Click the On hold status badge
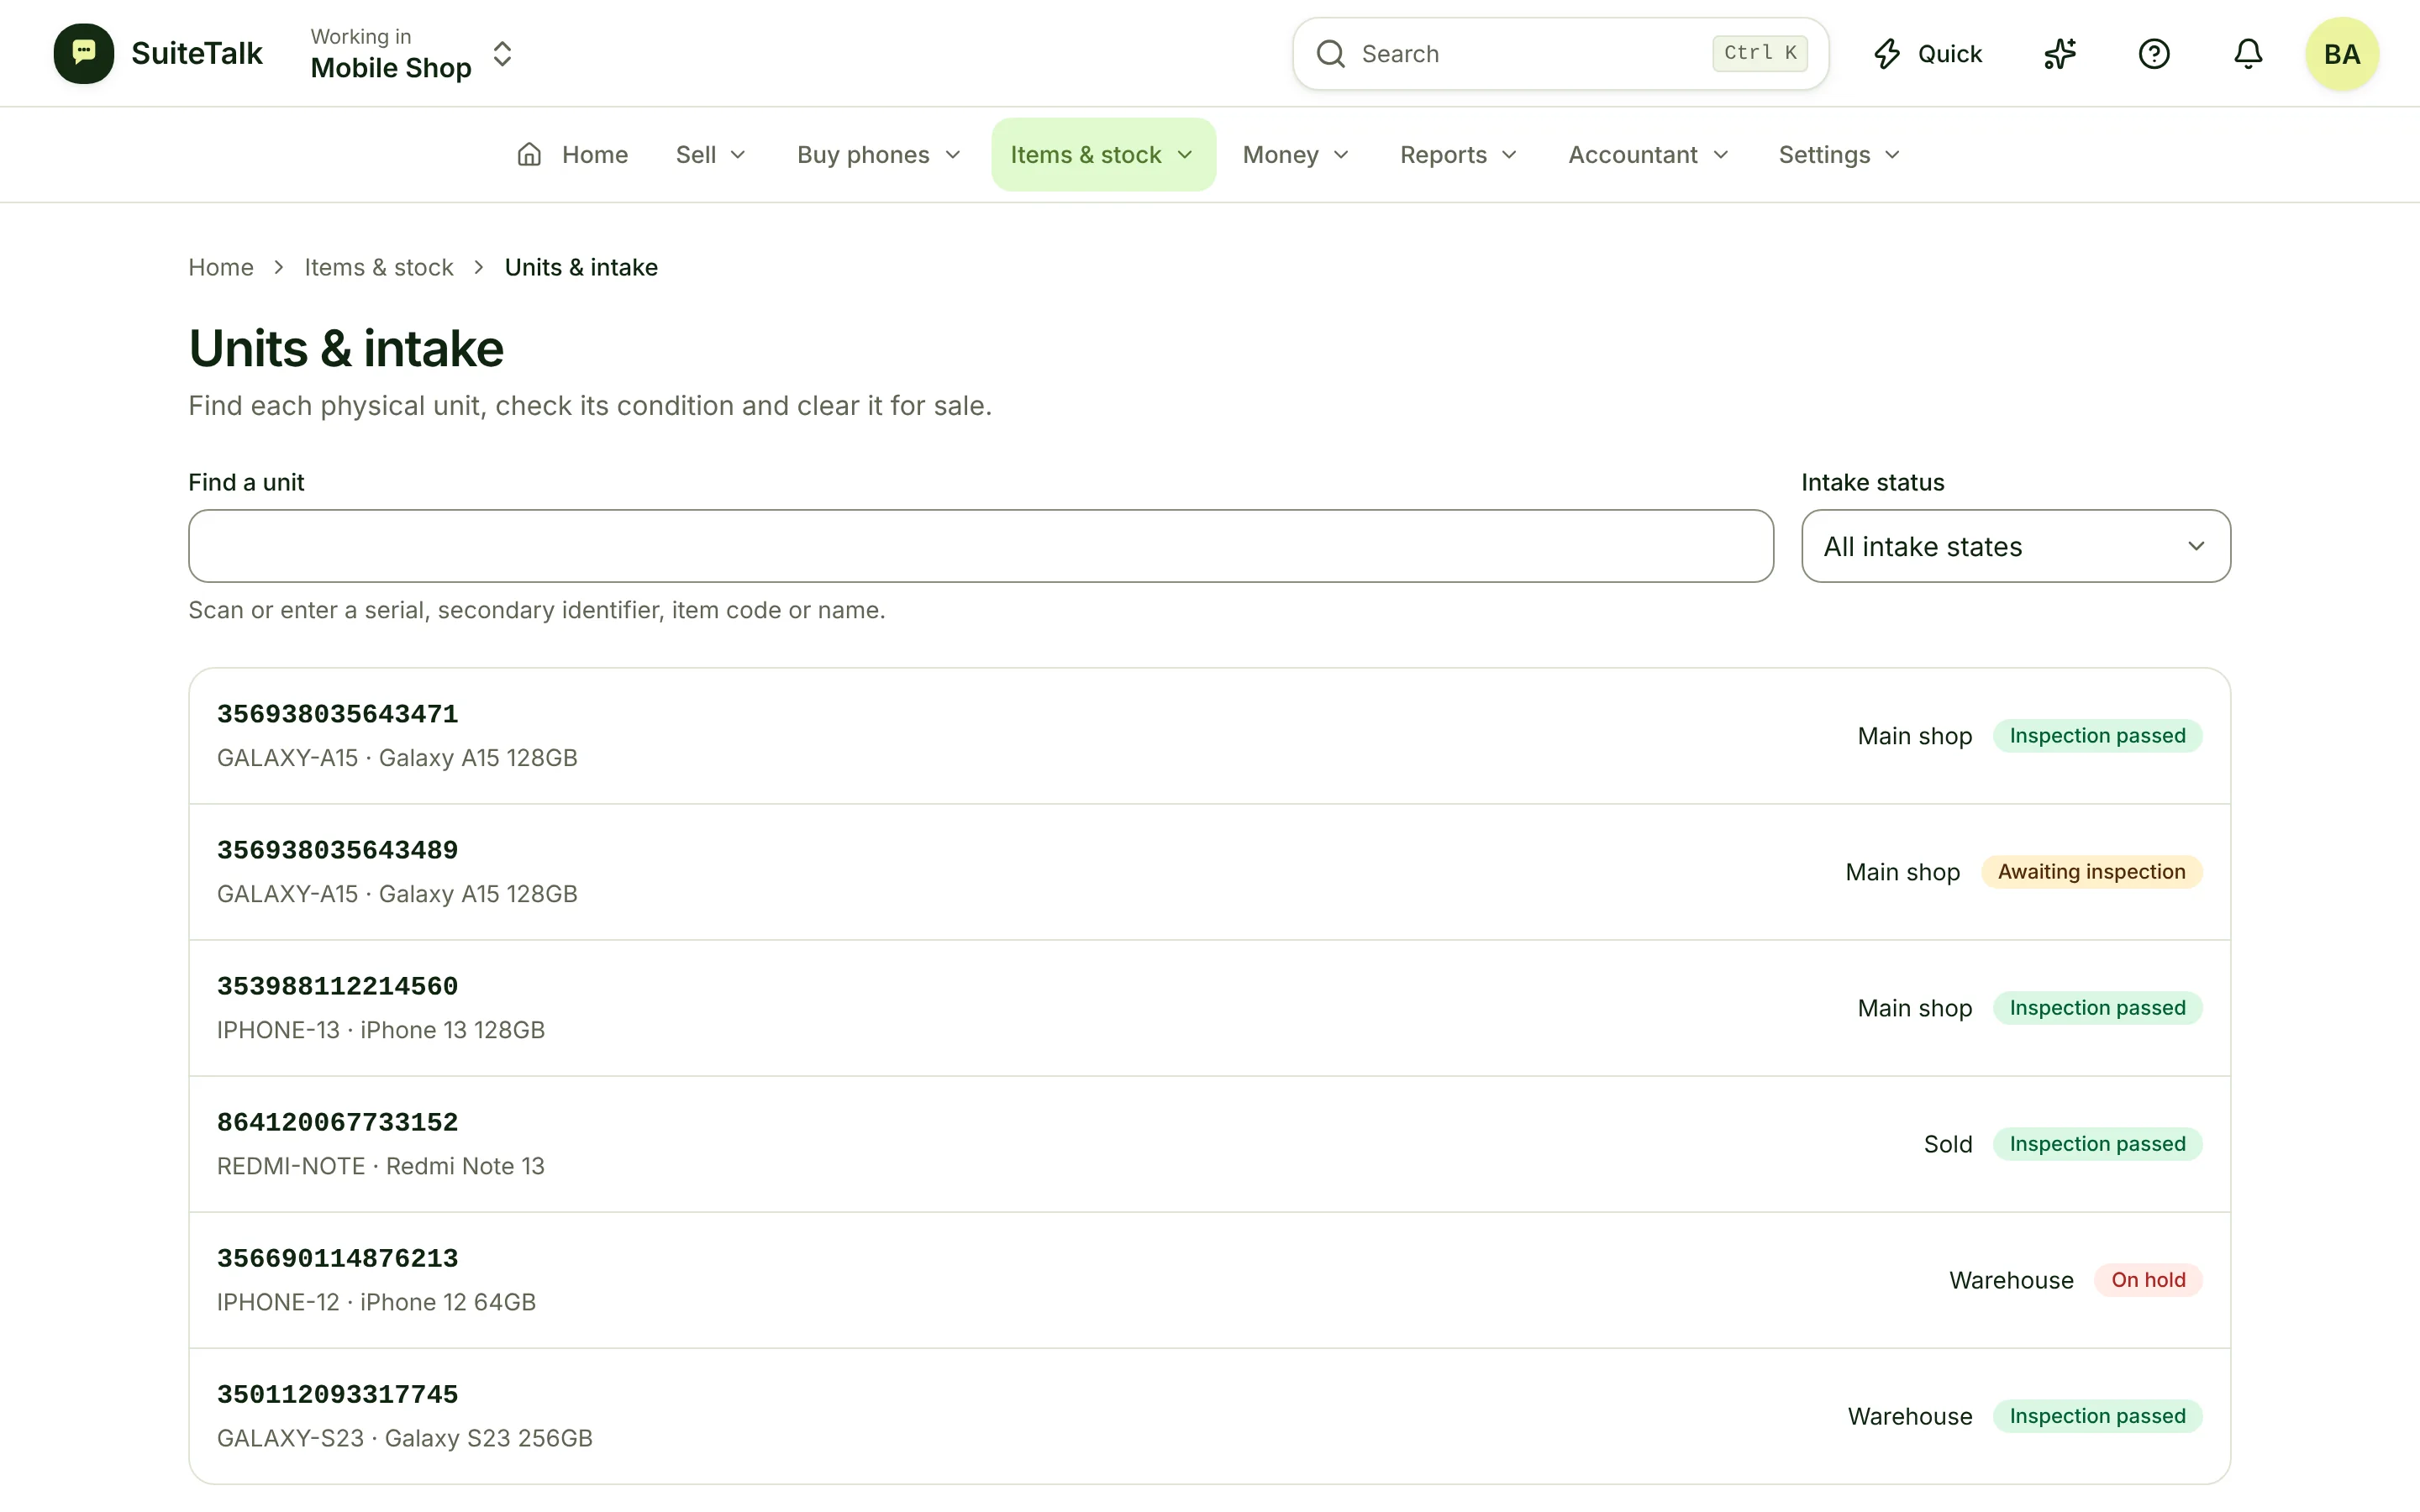The image size is (2420, 1512). coord(2148,1280)
